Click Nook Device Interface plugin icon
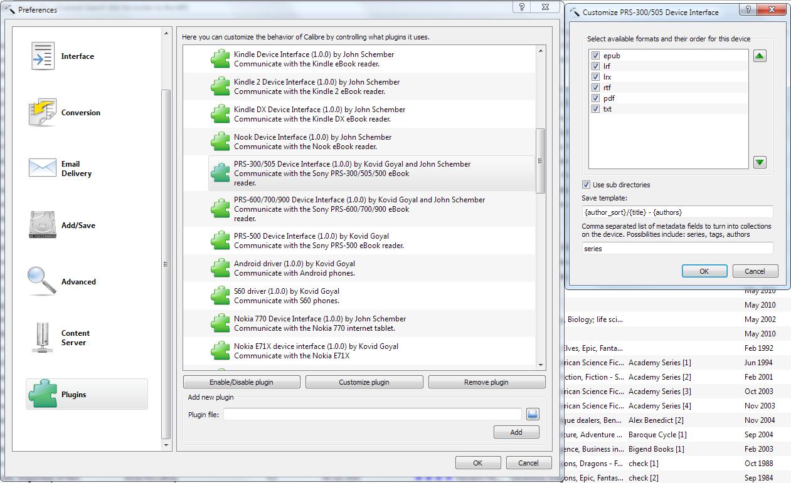This screenshot has width=791, height=483. coord(220,142)
